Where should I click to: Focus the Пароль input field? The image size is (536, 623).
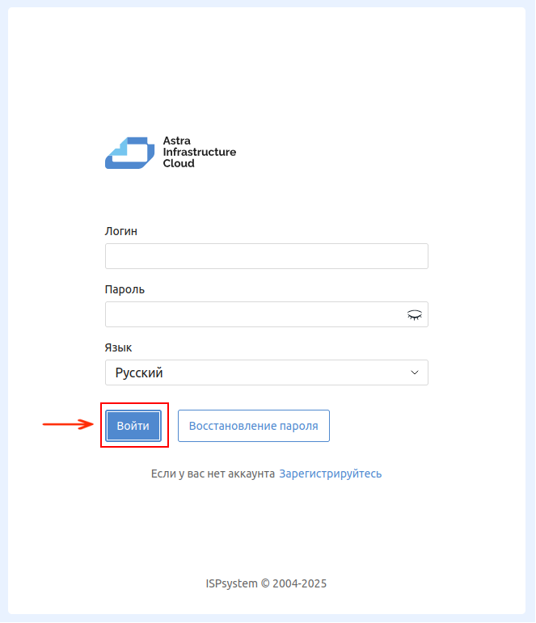(267, 314)
